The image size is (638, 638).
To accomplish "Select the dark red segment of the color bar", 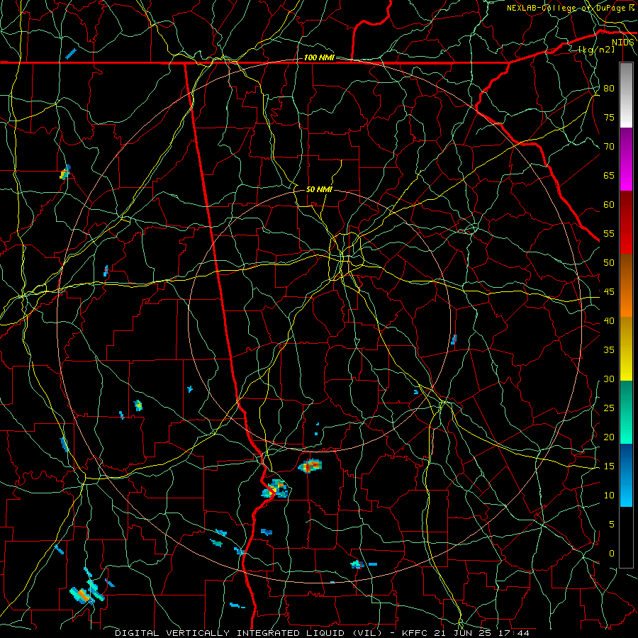I will click(626, 223).
